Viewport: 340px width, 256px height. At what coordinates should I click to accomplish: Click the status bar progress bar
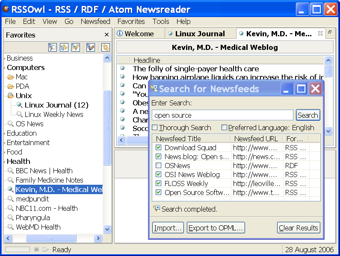pyautogui.click(x=18, y=249)
